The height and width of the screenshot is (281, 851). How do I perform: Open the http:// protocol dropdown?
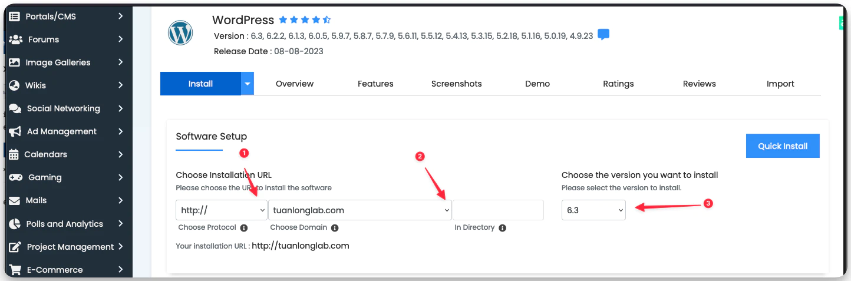click(x=221, y=210)
